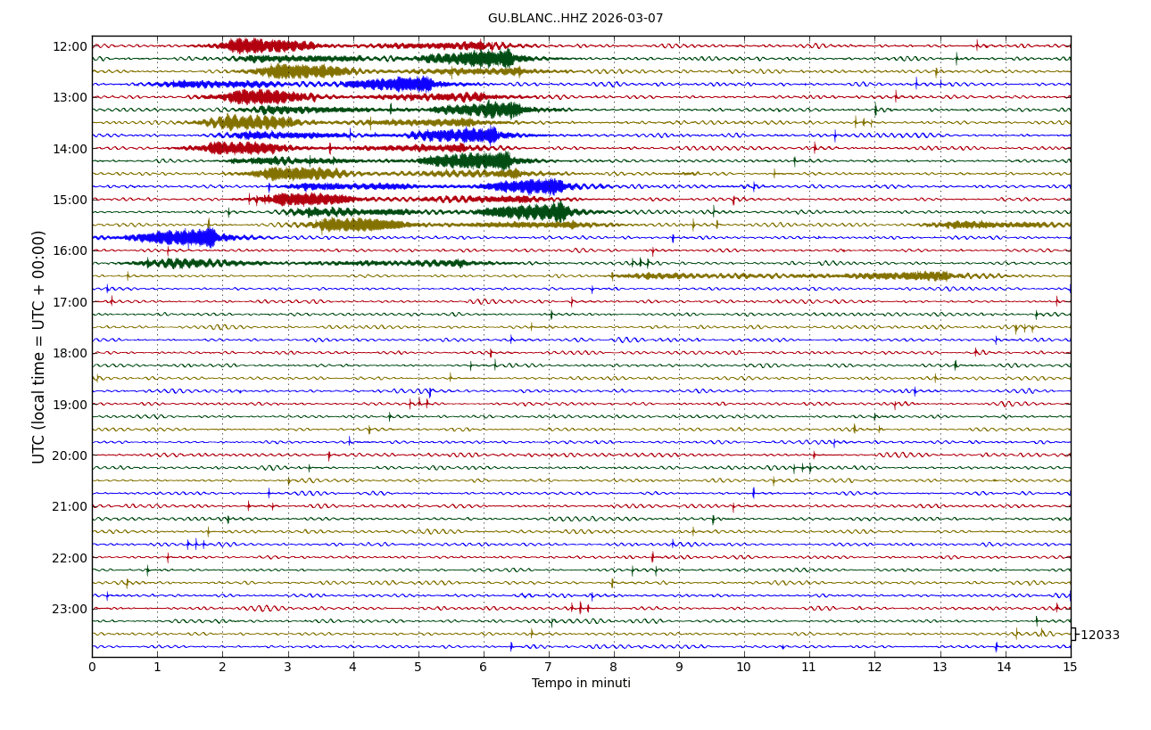Screen dimensions: 1151x730
Task: Click the 8 minute tick label
Action: click(613, 667)
